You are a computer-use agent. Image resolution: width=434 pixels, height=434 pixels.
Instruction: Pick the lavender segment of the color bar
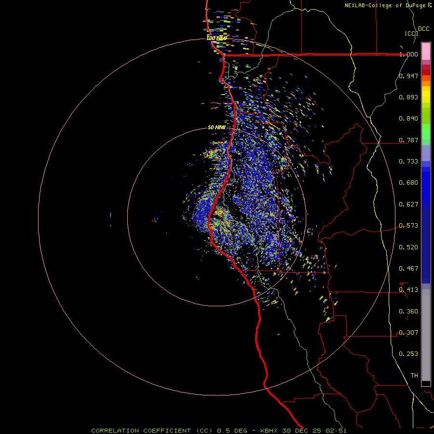(x=426, y=153)
